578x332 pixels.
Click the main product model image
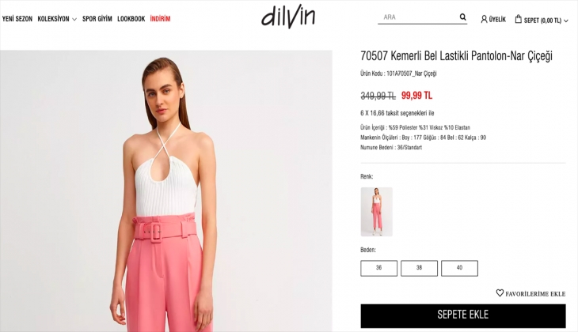pos(166,191)
